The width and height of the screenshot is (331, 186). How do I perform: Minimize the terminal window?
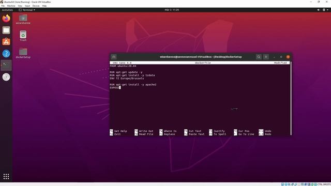[x=274, y=57]
